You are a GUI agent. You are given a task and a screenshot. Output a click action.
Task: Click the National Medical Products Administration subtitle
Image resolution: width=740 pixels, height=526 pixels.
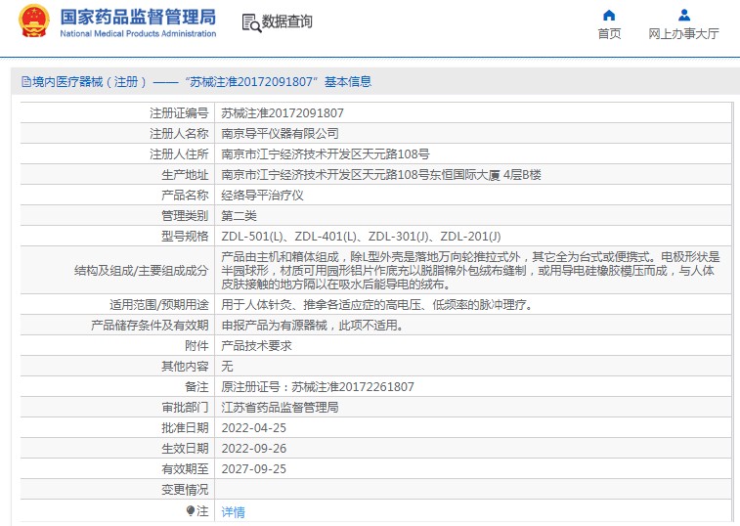coord(138,34)
